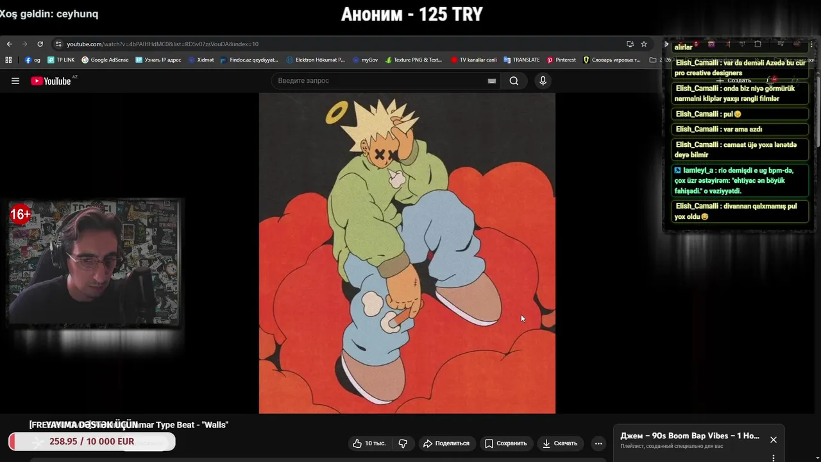821x462 pixels.
Task: Click the Создать create button
Action: [734, 81]
